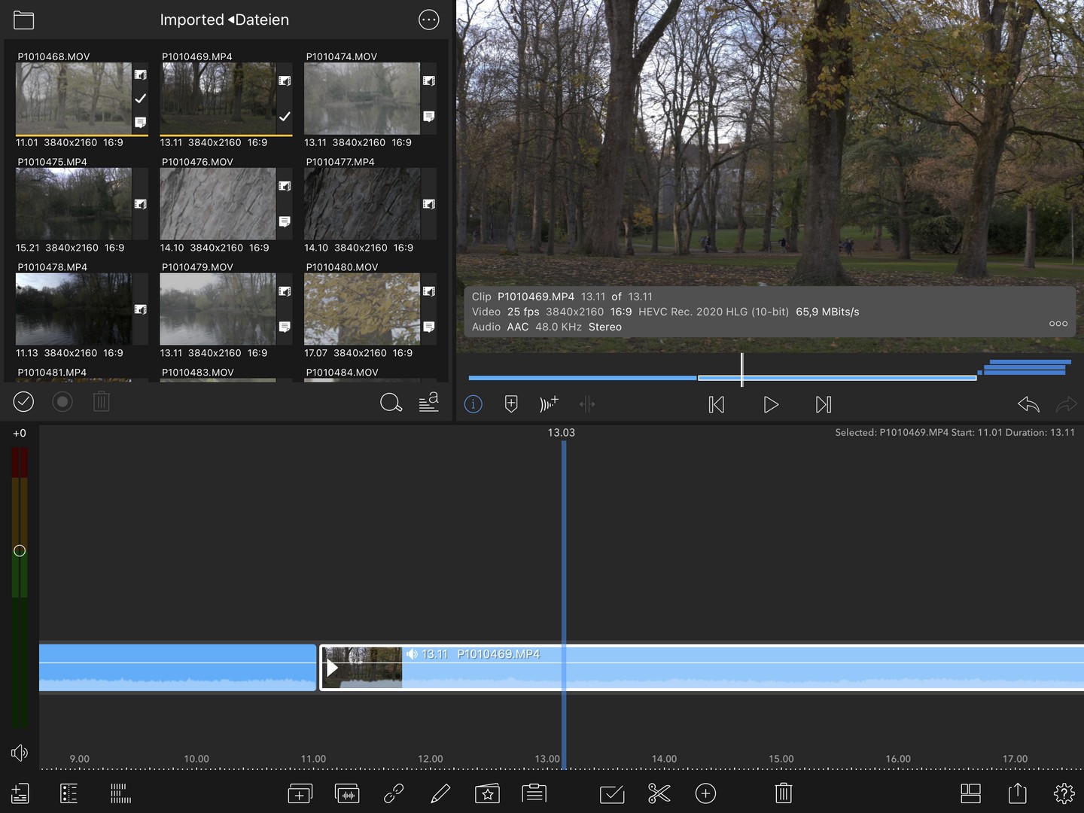Play the preview
Viewport: 1084px width, 813px height.
[x=771, y=405]
